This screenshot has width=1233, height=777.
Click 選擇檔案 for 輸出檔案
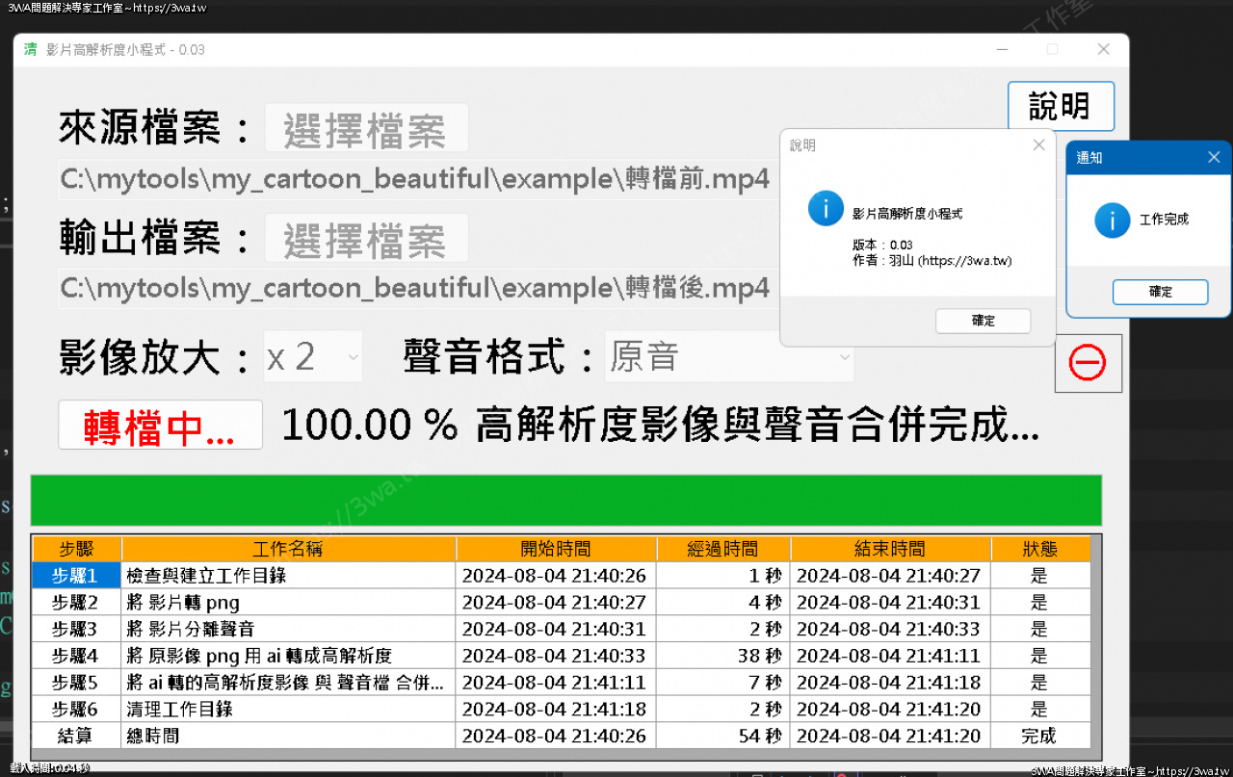click(x=366, y=238)
